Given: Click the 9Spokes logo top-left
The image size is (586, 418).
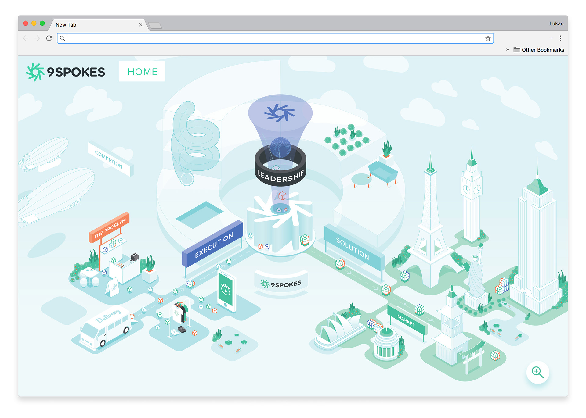Looking at the screenshot, I should pyautogui.click(x=66, y=72).
